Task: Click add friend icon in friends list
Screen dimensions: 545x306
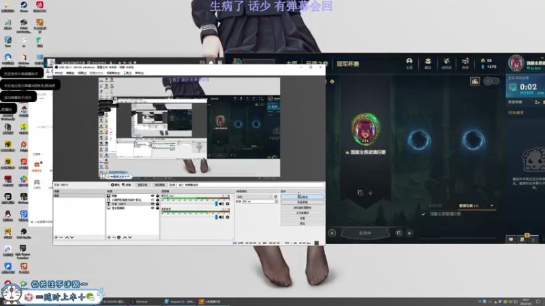Action: click(537, 102)
